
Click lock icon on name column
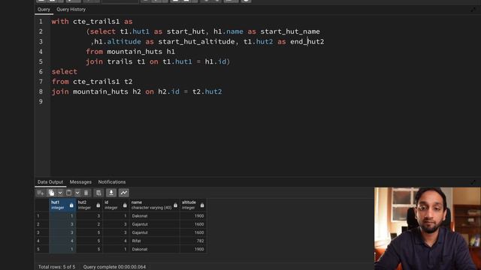click(175, 205)
